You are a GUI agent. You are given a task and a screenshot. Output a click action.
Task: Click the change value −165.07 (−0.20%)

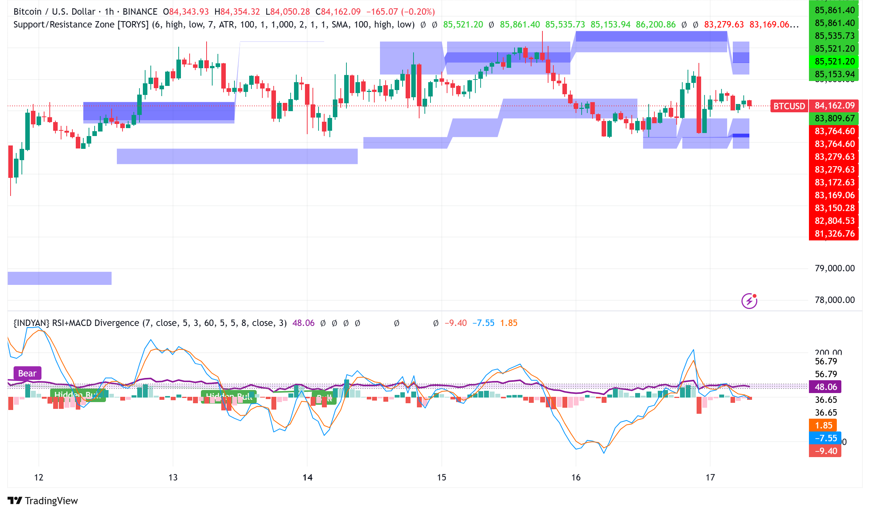pyautogui.click(x=401, y=12)
